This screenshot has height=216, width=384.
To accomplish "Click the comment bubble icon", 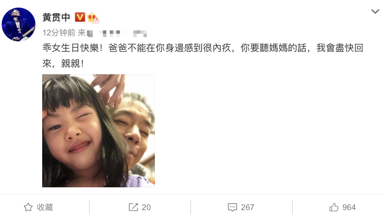I will (233, 208).
